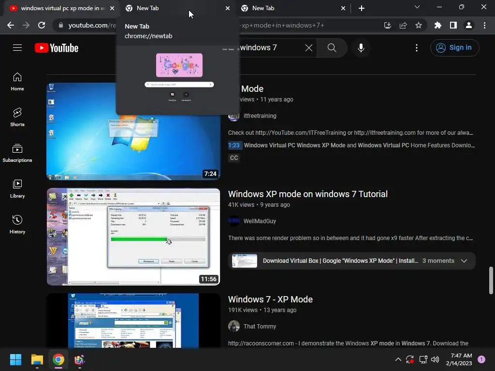The image size is (495, 371).
Task: Click the search magnifier button
Action: (x=332, y=48)
